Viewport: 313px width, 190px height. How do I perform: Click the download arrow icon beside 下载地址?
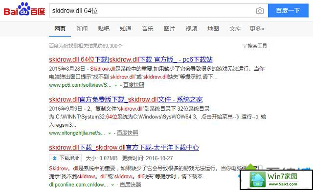point(54,158)
